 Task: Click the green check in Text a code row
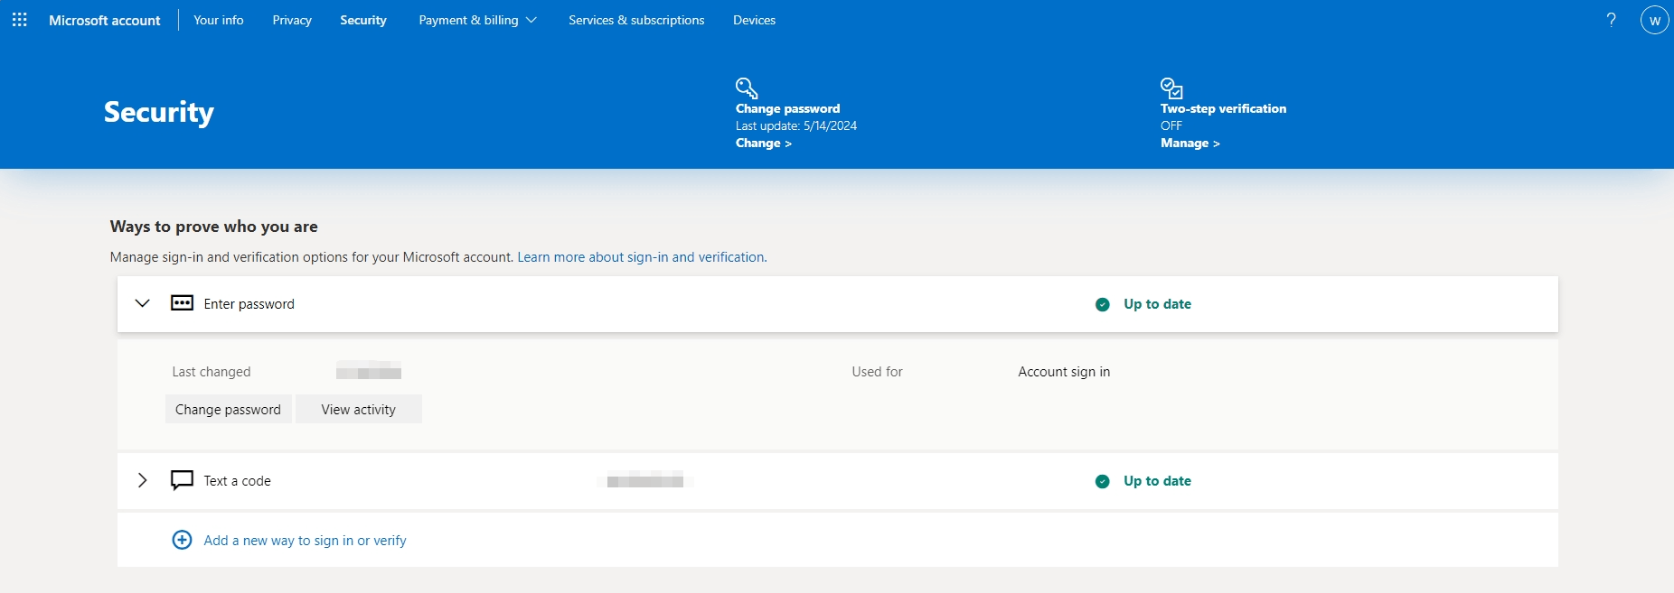point(1102,481)
